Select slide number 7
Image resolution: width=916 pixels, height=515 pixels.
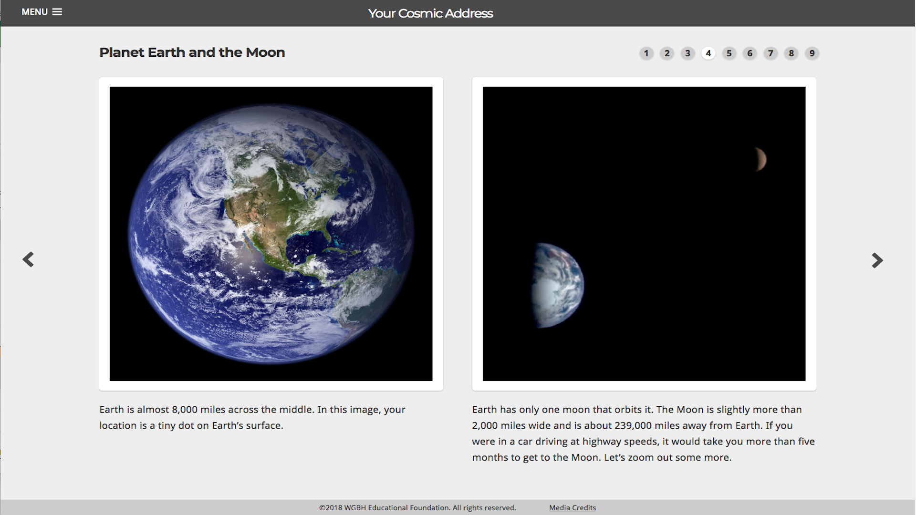click(770, 53)
